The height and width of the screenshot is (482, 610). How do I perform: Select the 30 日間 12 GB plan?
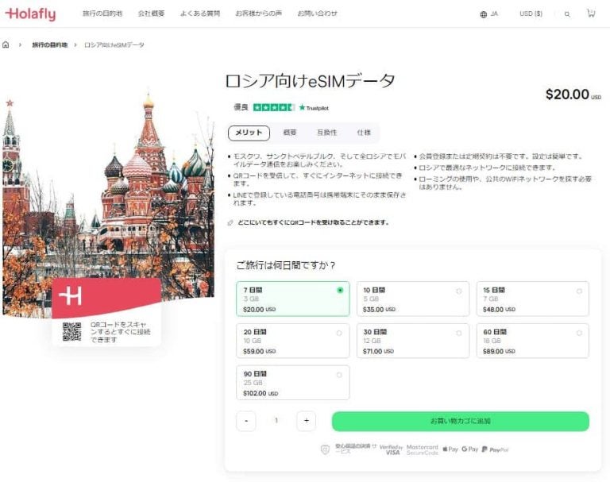413,341
